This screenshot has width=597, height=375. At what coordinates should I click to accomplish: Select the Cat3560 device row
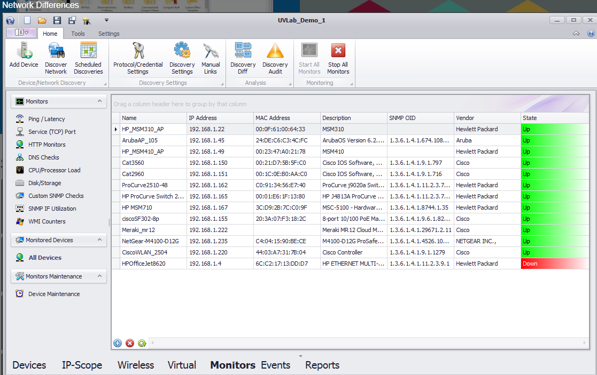[x=350, y=163]
